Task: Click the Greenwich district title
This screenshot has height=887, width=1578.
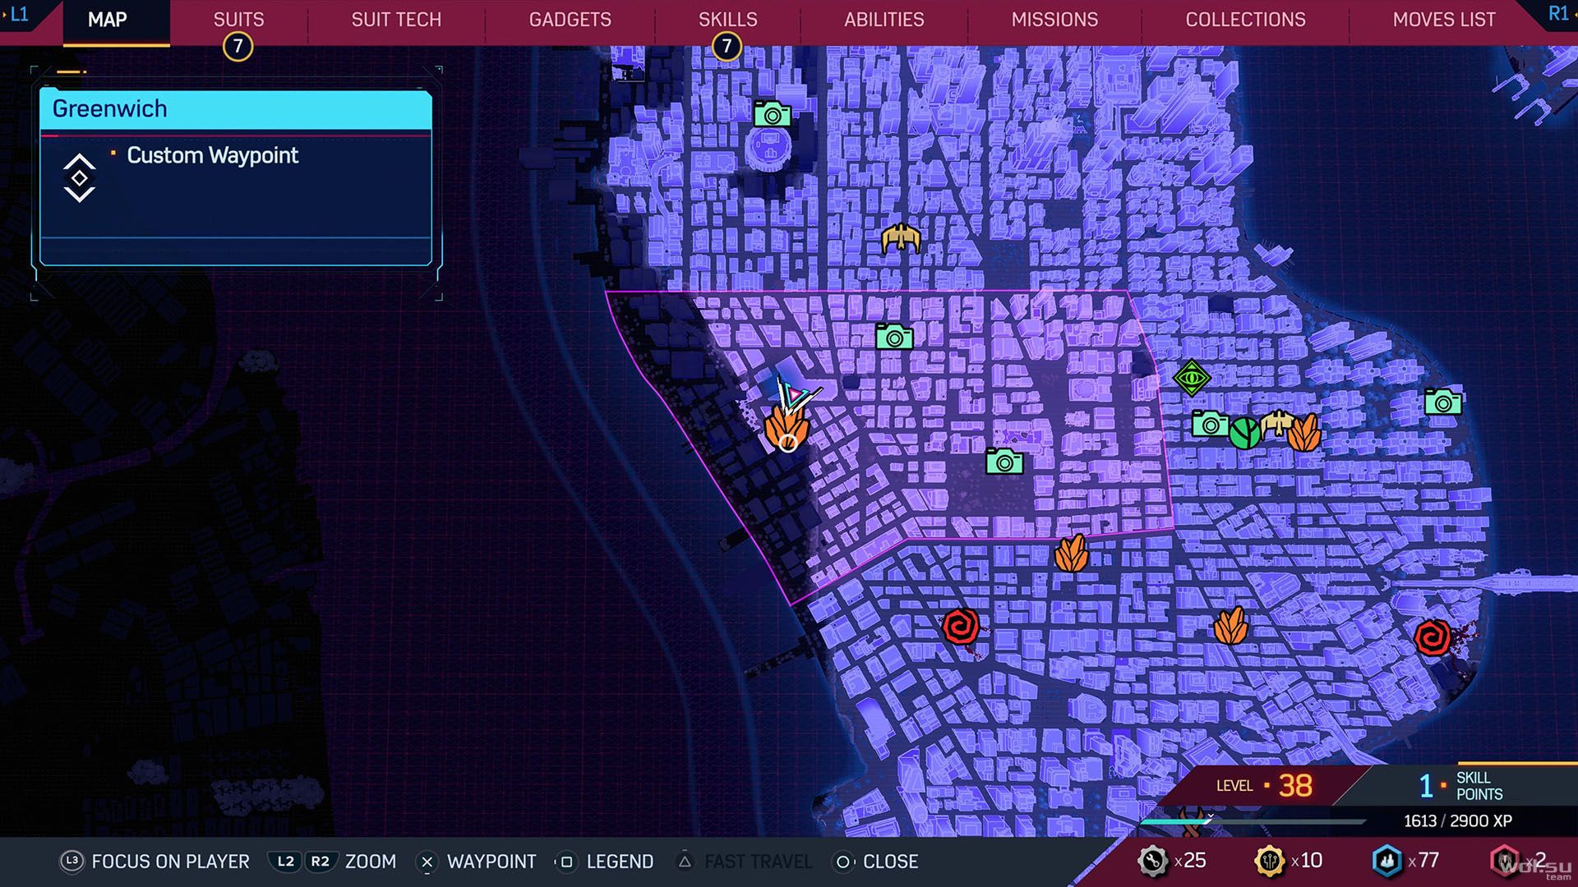Action: (109, 108)
